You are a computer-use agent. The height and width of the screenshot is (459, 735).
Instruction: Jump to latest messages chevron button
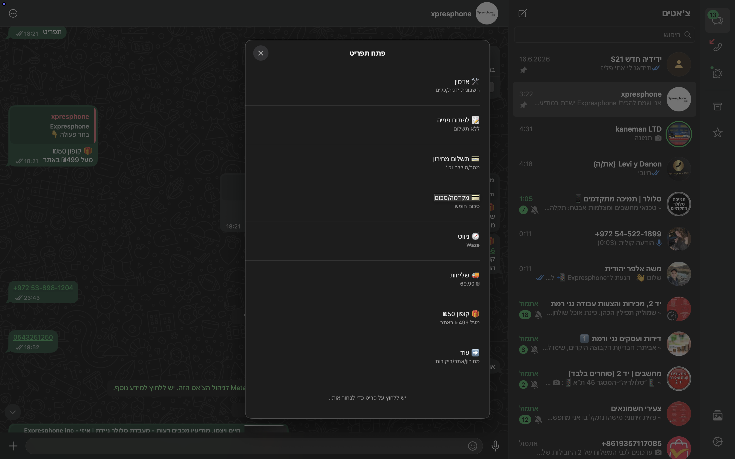(x=13, y=412)
